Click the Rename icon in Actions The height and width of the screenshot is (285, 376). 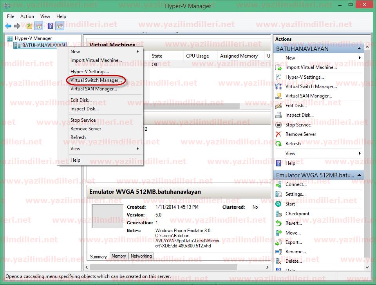click(278, 252)
